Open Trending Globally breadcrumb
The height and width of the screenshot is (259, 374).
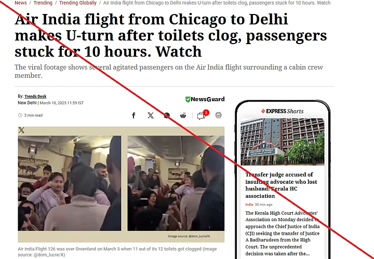pyautogui.click(x=78, y=3)
